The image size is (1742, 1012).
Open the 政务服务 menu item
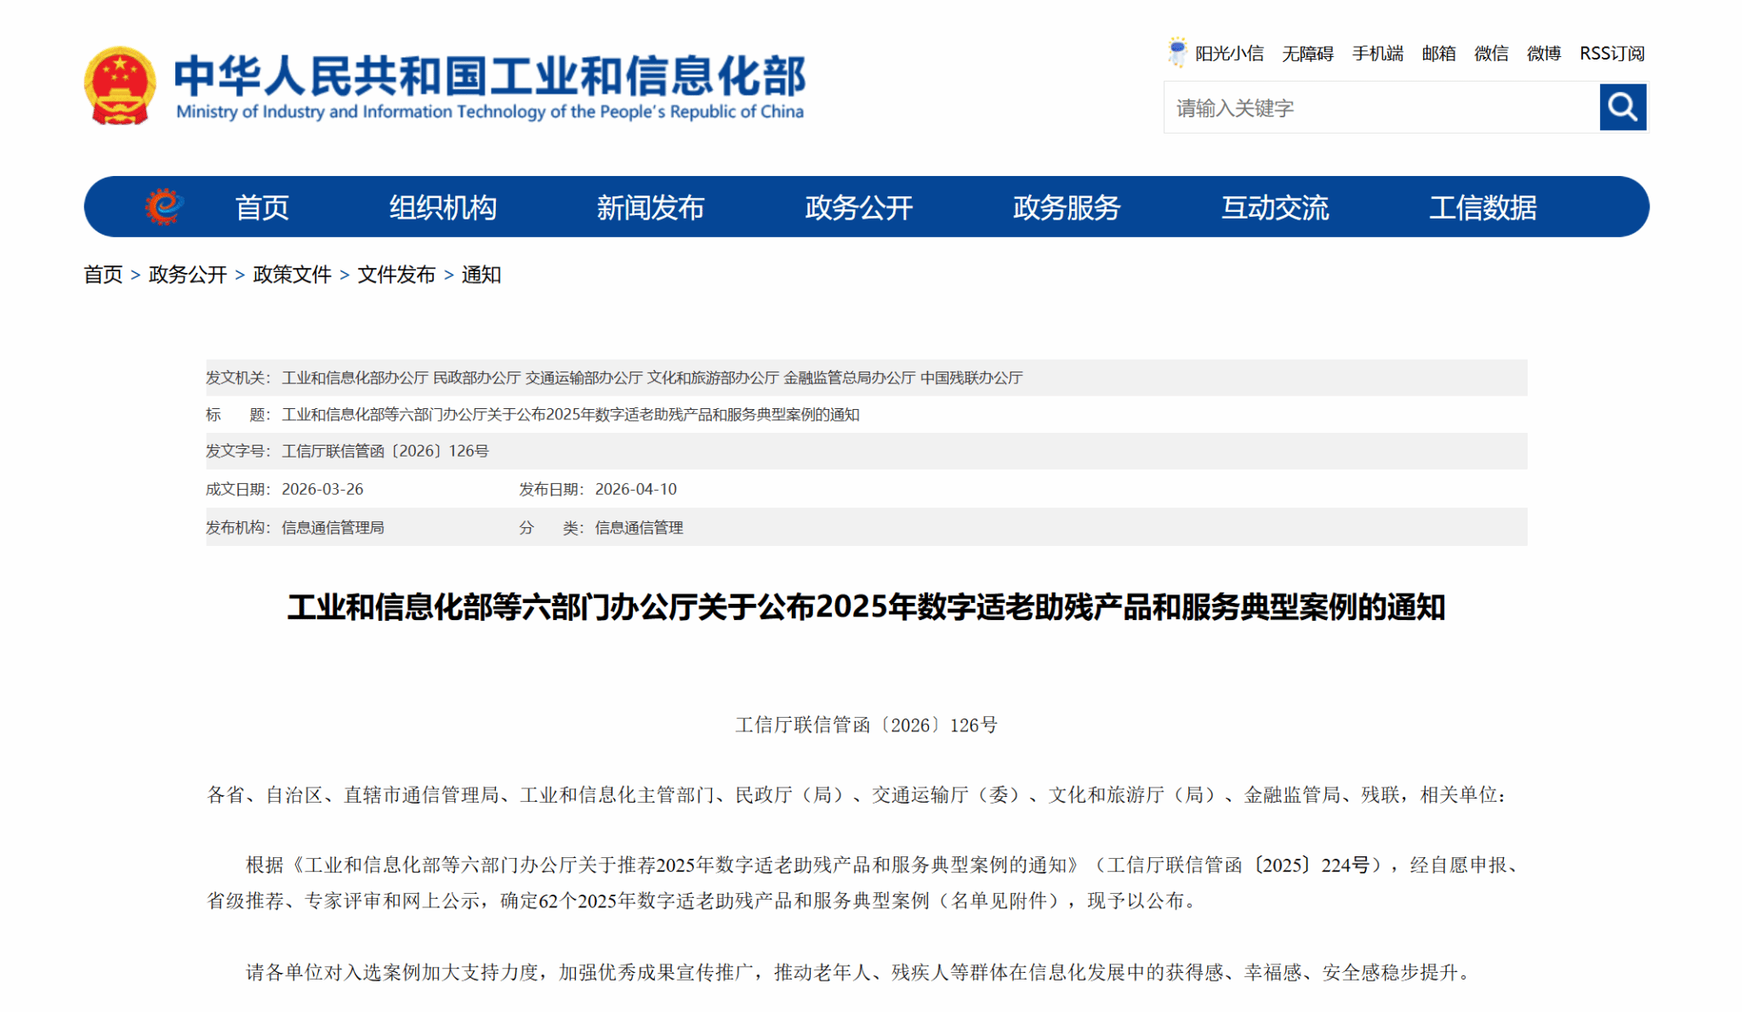click(x=1067, y=208)
